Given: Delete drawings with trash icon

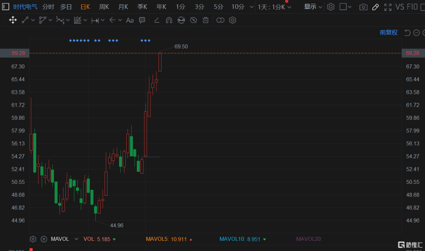Looking at the screenshot, I should point(206,20).
